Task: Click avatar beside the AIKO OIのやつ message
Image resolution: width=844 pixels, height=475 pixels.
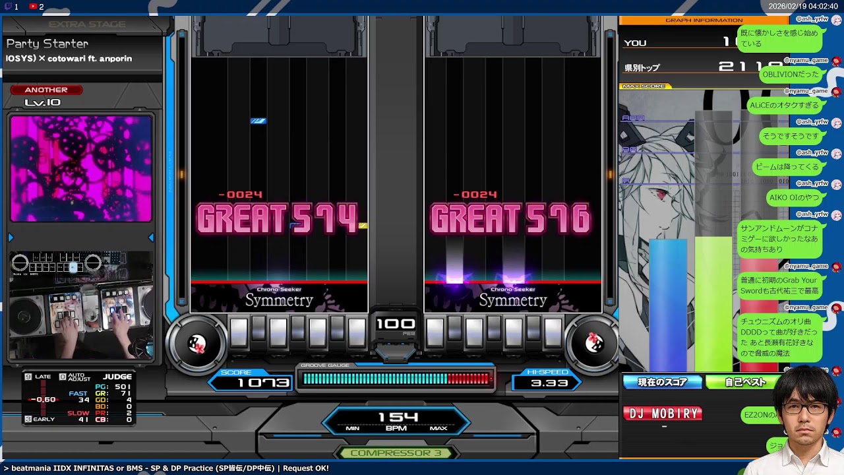Action: pos(836,184)
